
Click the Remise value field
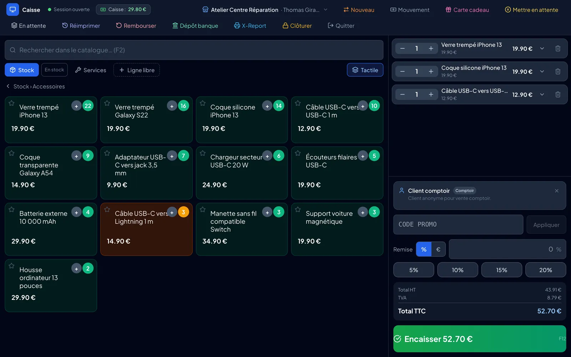point(507,249)
